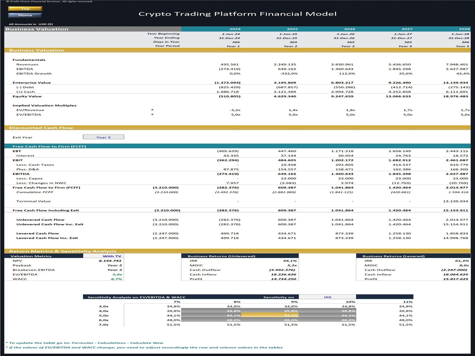Click the Discounted Cash Flow section header
This screenshot has width=475, height=356.
point(41,128)
